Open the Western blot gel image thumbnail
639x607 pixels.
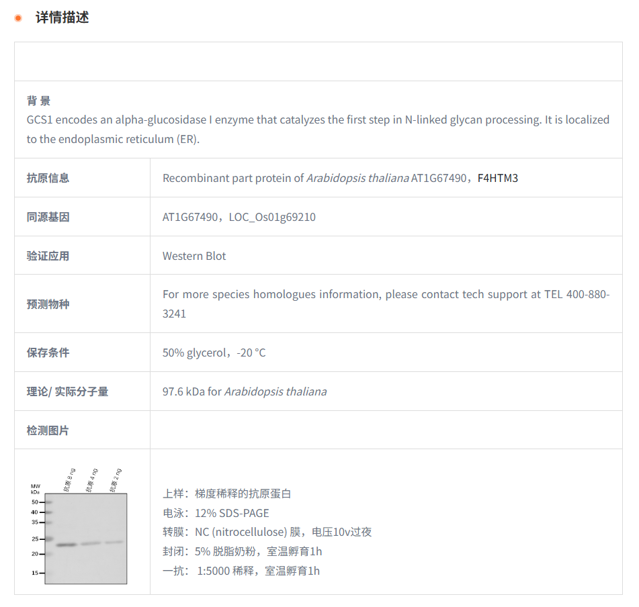(79, 526)
